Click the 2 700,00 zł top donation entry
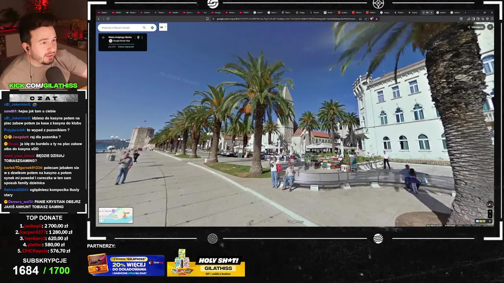Viewport: 504px width, 283px height. click(44, 226)
